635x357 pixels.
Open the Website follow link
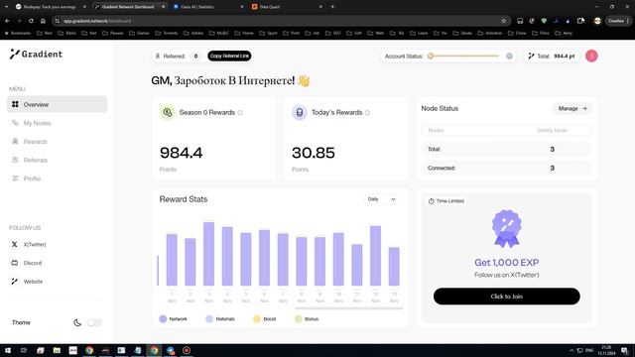click(x=27, y=282)
